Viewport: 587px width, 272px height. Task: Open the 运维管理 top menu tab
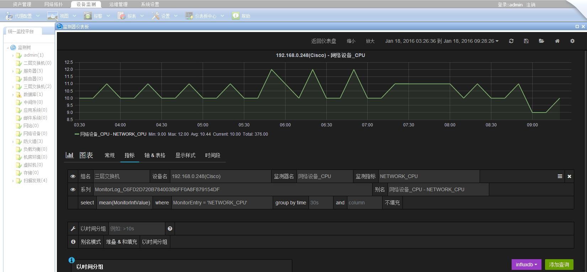(x=118, y=4)
